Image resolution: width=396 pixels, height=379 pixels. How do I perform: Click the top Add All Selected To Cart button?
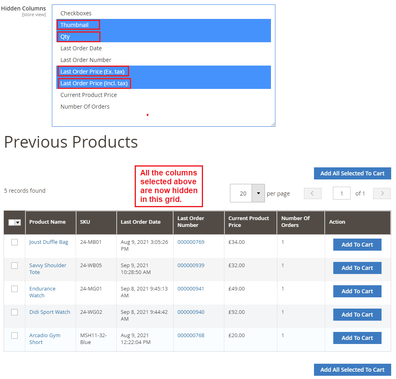(353, 173)
